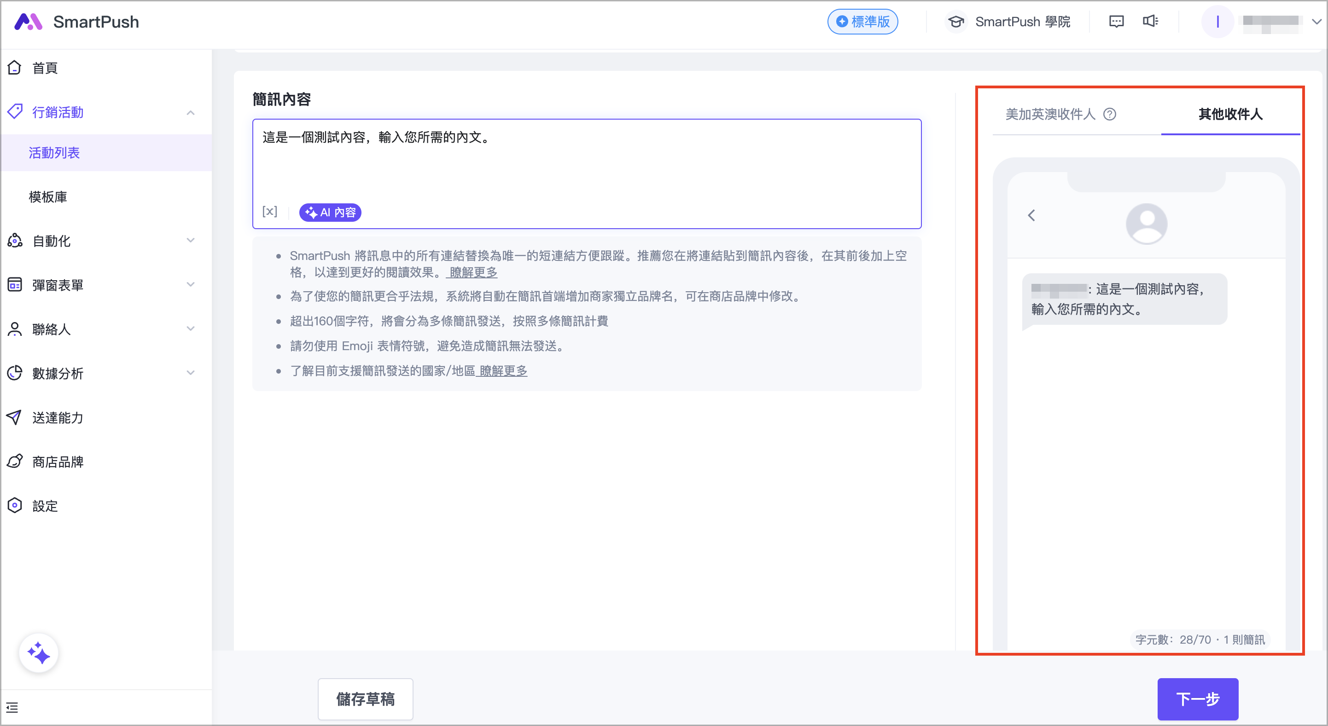The height and width of the screenshot is (726, 1328).
Task: Open 模板庫 in the sidebar
Action: click(x=48, y=197)
